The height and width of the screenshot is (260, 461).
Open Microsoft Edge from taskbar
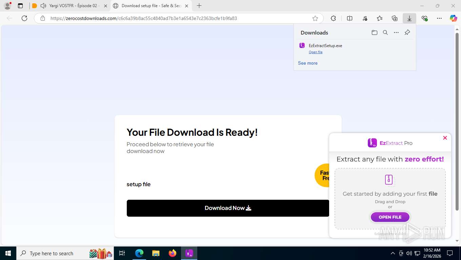point(139,253)
